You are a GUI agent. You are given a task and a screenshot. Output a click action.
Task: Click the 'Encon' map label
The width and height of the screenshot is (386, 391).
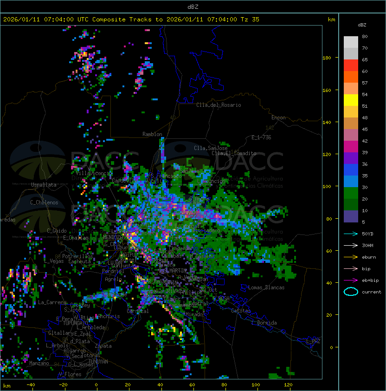(x=278, y=117)
